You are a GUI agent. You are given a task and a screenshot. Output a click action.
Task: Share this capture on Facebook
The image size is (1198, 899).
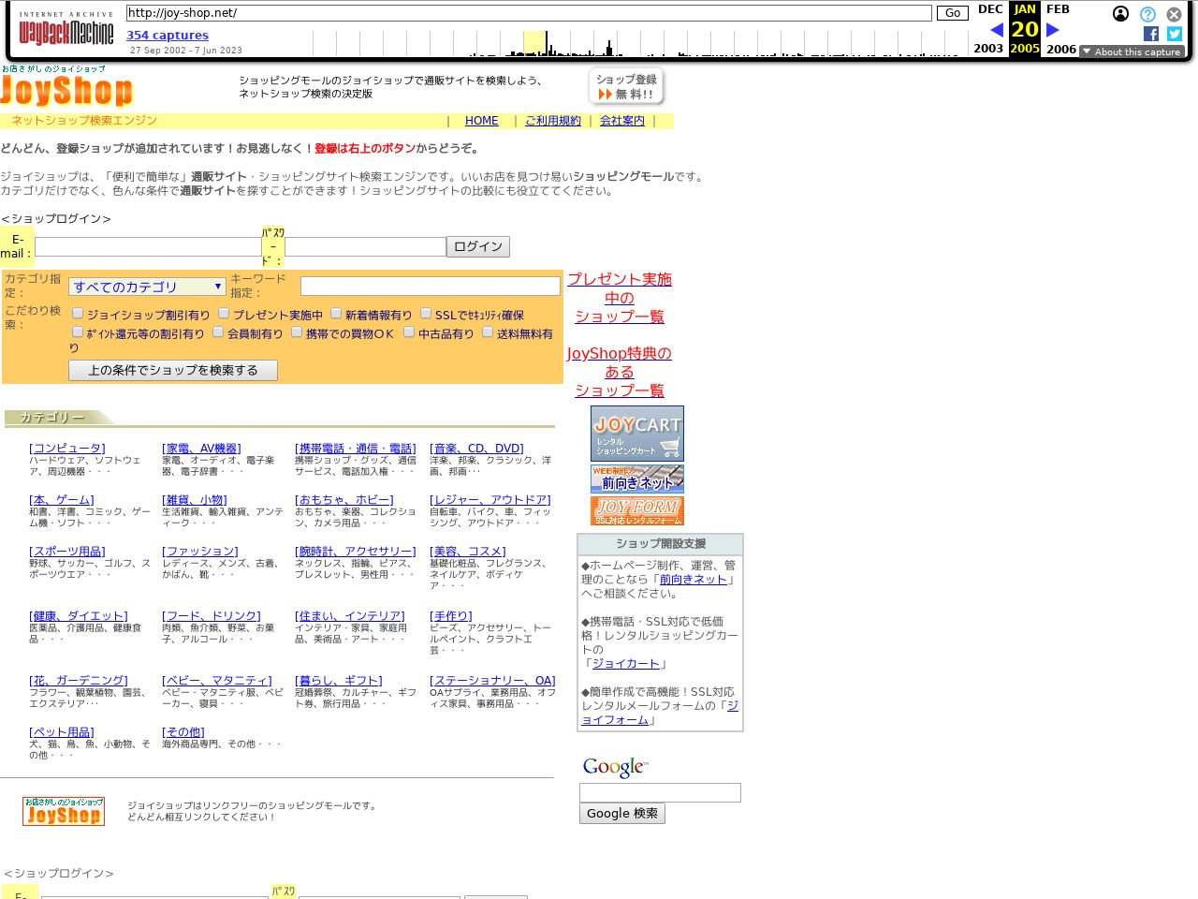[1151, 34]
